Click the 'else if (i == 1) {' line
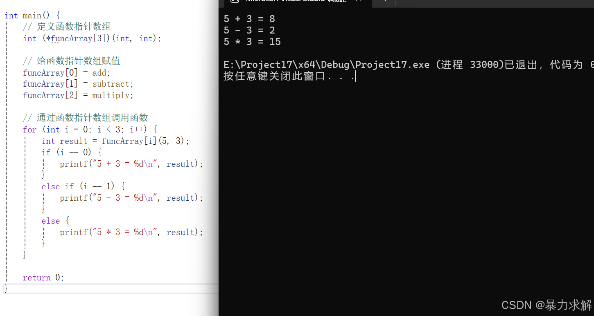Image resolution: width=594 pixels, height=316 pixels. [83, 186]
